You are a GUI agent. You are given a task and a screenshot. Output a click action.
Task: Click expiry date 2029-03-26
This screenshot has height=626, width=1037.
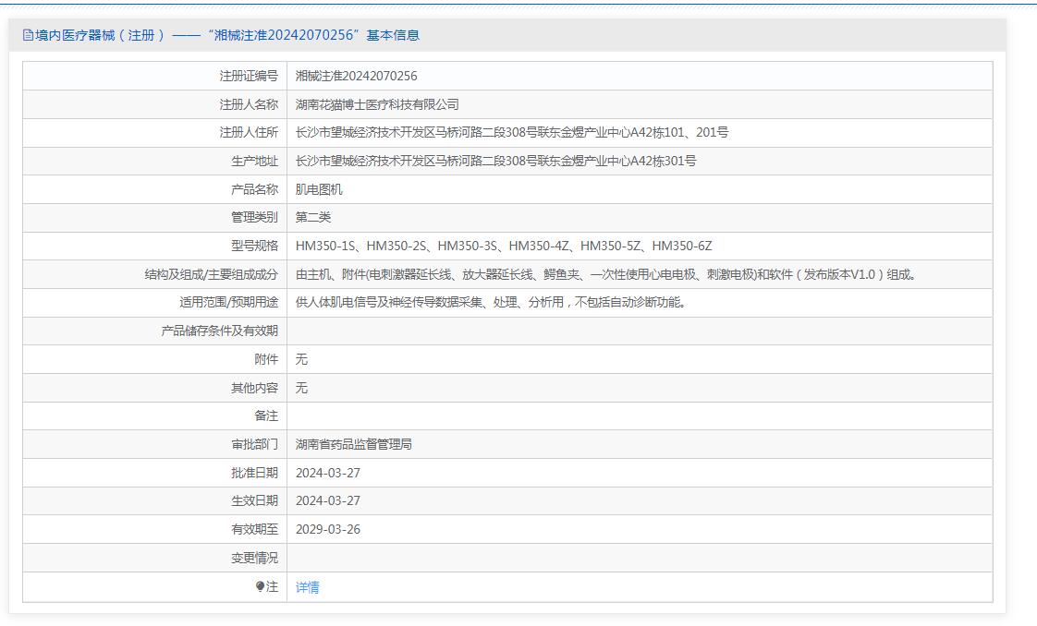tap(327, 529)
